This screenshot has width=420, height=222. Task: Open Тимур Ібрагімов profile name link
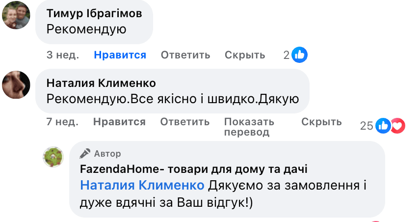click(x=94, y=14)
